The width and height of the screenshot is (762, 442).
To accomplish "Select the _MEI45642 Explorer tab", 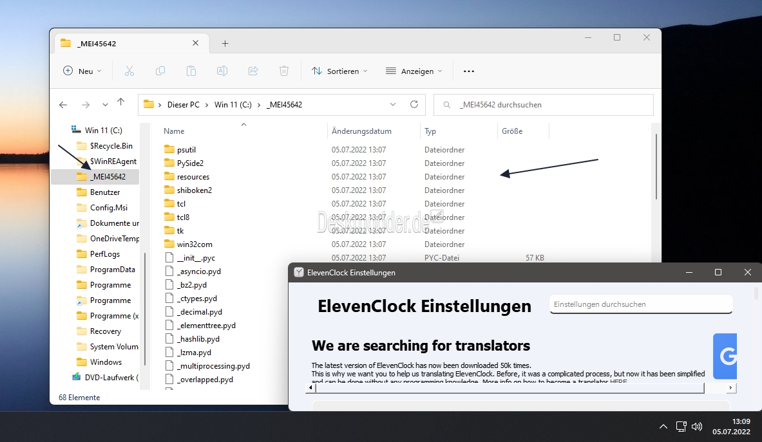I will (x=131, y=43).
